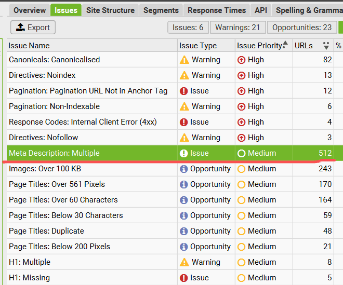Image resolution: width=343 pixels, height=285 pixels.
Task: Filter by Issues: 6 button
Action: (x=188, y=28)
